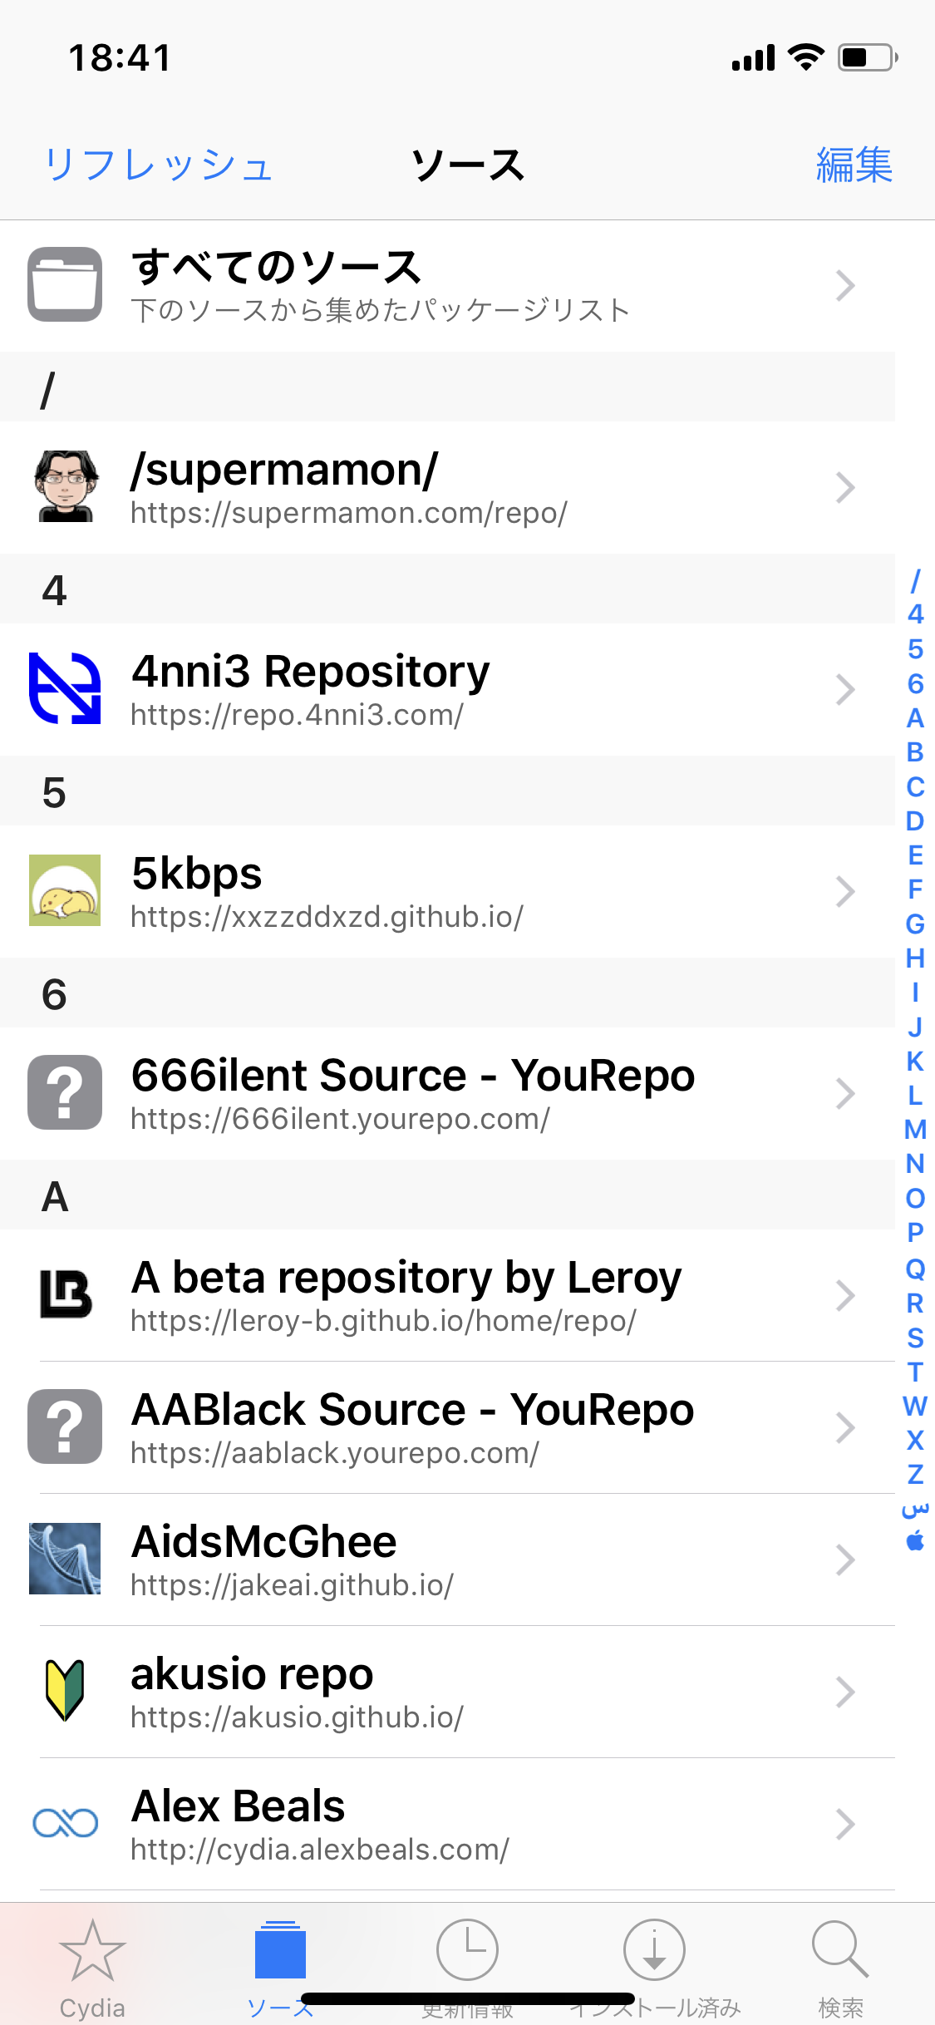
Task: Tap the Leroy LB logo icon
Action: click(x=65, y=1294)
